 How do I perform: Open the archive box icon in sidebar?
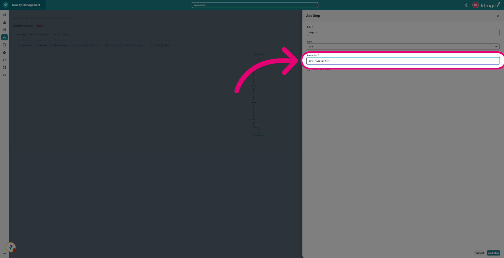pos(4,15)
